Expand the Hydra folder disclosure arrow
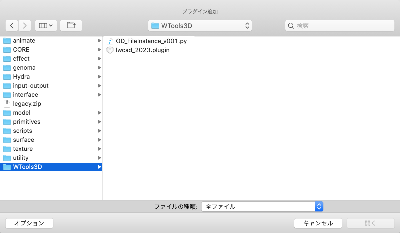The height and width of the screenshot is (233, 400). (99, 77)
